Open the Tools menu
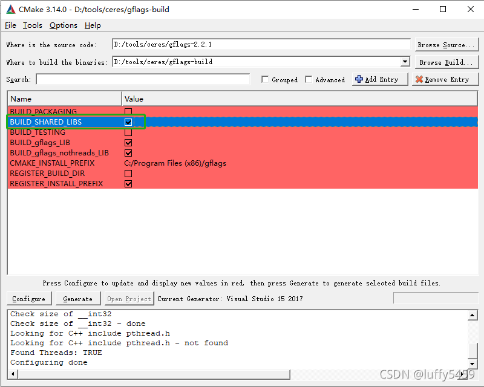 click(x=33, y=25)
